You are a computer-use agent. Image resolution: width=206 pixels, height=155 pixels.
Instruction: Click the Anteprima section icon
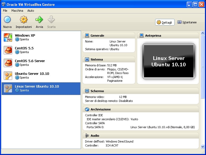(141, 36)
